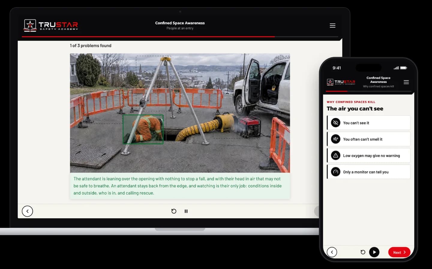This screenshot has width=432, height=269.
Task: Click the phone's red lesson progress bar
Action: 337,91
